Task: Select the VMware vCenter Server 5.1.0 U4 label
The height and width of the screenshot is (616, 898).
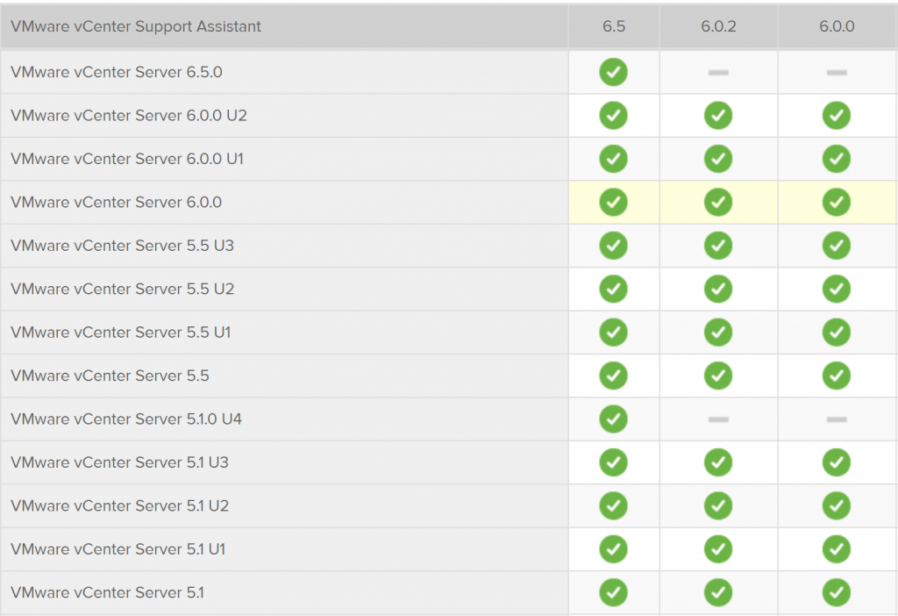Action: click(126, 419)
